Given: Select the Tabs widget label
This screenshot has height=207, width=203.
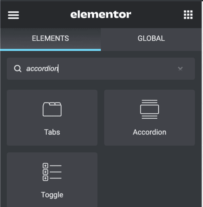Looking at the screenshot, I should [52, 132].
